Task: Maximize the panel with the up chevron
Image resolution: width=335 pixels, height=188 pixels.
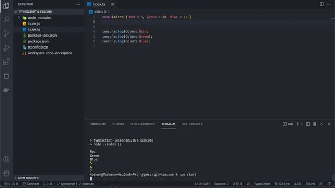Action: pos(321,124)
